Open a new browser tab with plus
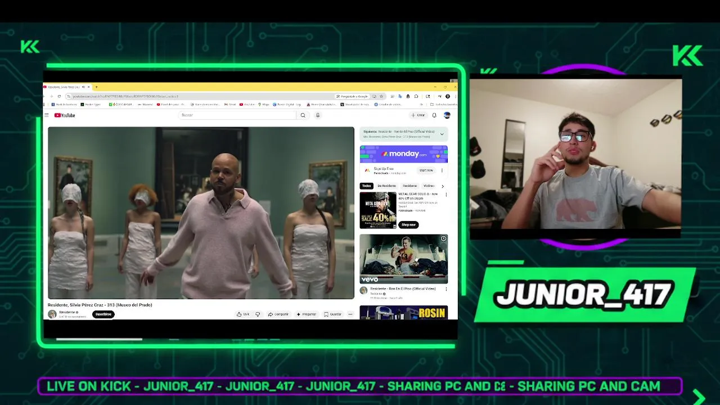The image size is (720, 405). click(x=96, y=87)
